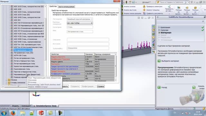206x116 pixels.
Task: Click 'Назад' back button in wizard
Action: coord(164,87)
